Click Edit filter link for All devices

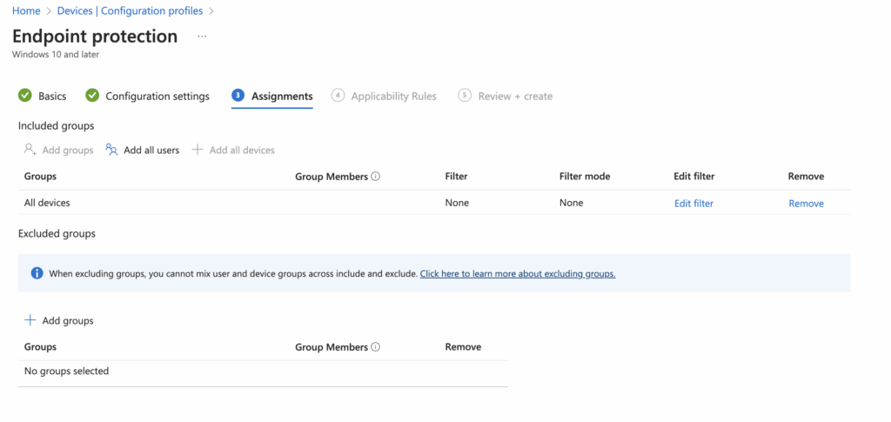tap(693, 204)
